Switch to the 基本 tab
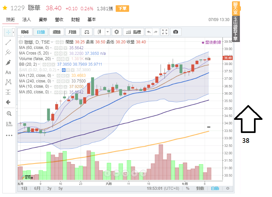272x197 pixels. click(91, 19)
